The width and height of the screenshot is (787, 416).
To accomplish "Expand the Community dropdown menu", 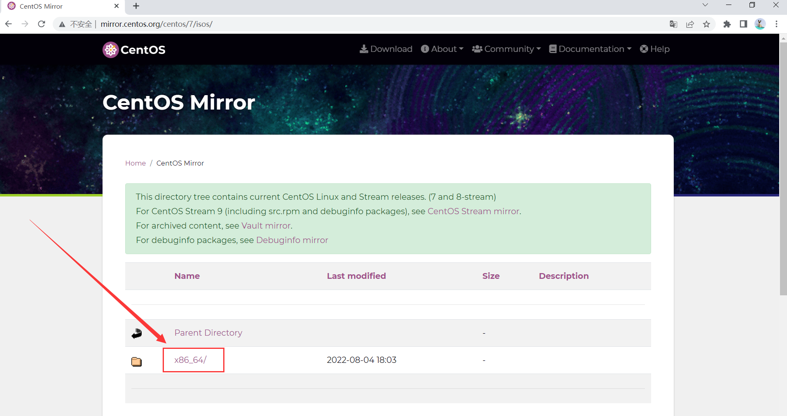I will click(x=507, y=49).
